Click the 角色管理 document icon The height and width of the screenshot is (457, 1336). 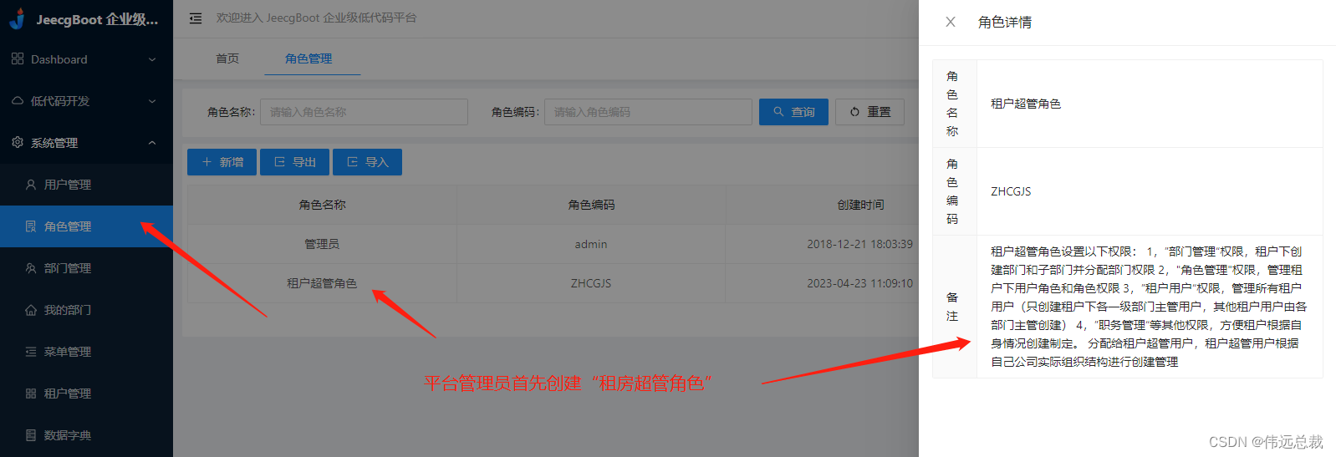(31, 226)
